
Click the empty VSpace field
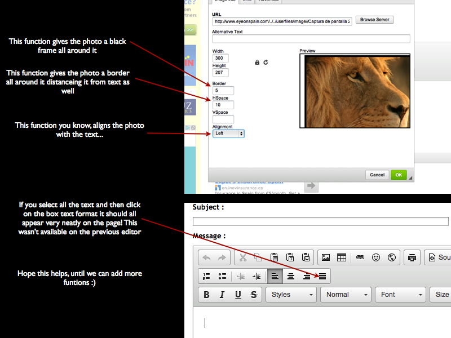pos(223,119)
